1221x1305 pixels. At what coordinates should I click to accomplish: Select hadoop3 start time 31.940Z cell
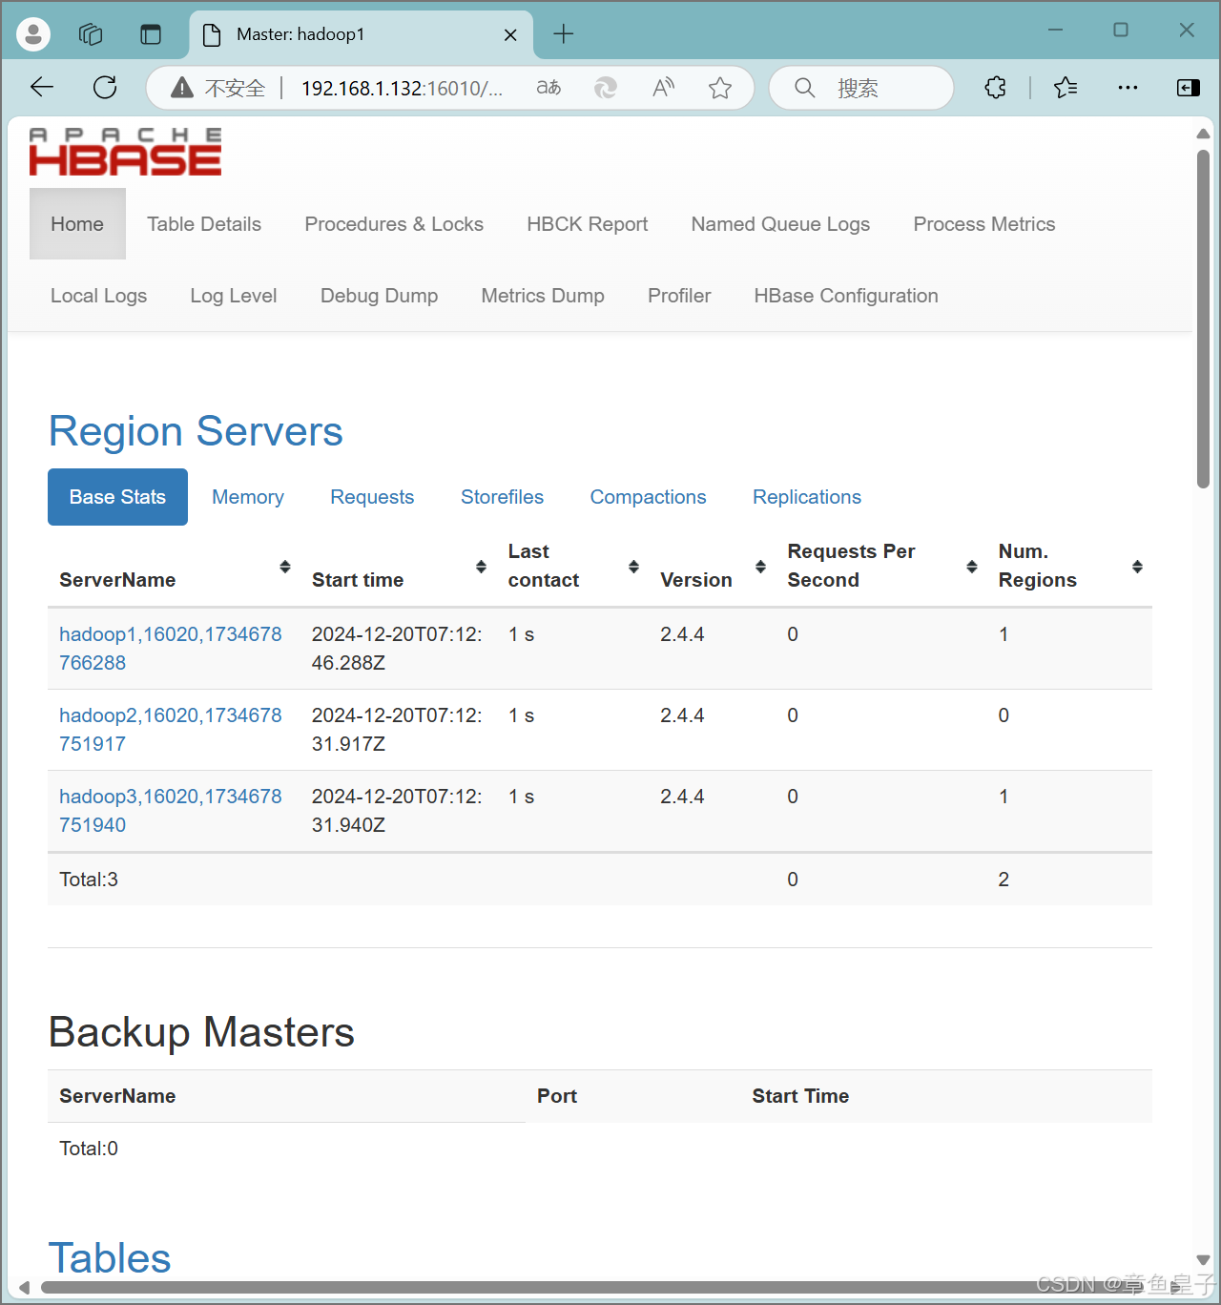(x=397, y=811)
